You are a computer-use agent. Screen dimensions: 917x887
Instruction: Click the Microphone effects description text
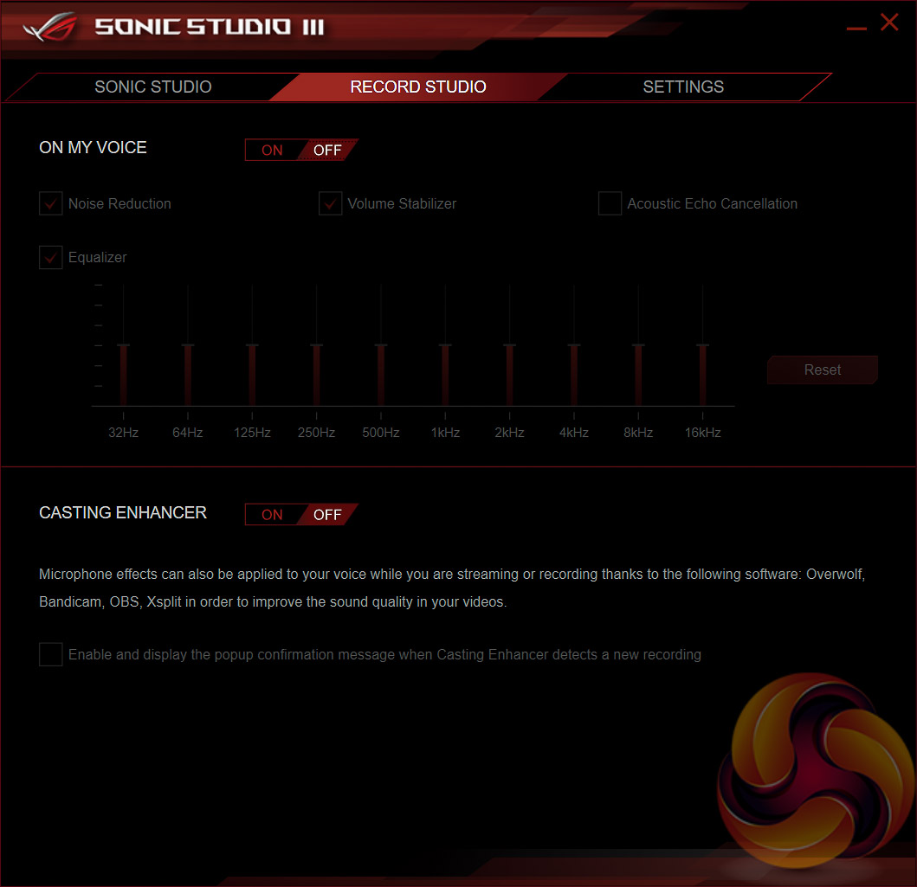coord(452,588)
